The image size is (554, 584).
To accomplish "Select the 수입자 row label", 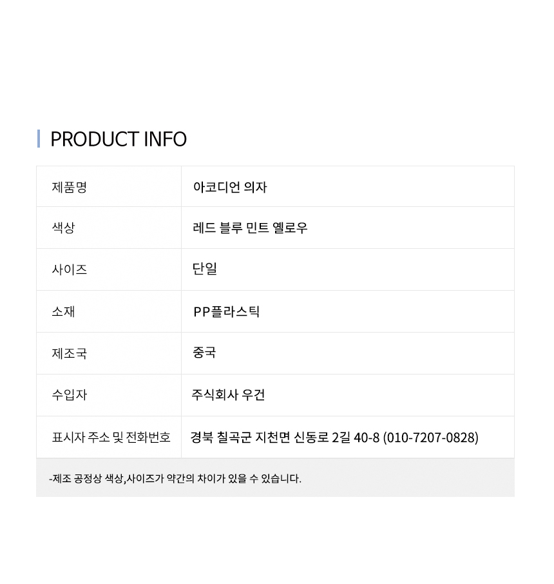I will tap(70, 395).
